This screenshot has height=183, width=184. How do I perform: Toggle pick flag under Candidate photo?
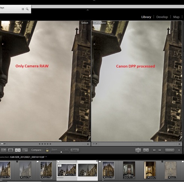(94, 144)
